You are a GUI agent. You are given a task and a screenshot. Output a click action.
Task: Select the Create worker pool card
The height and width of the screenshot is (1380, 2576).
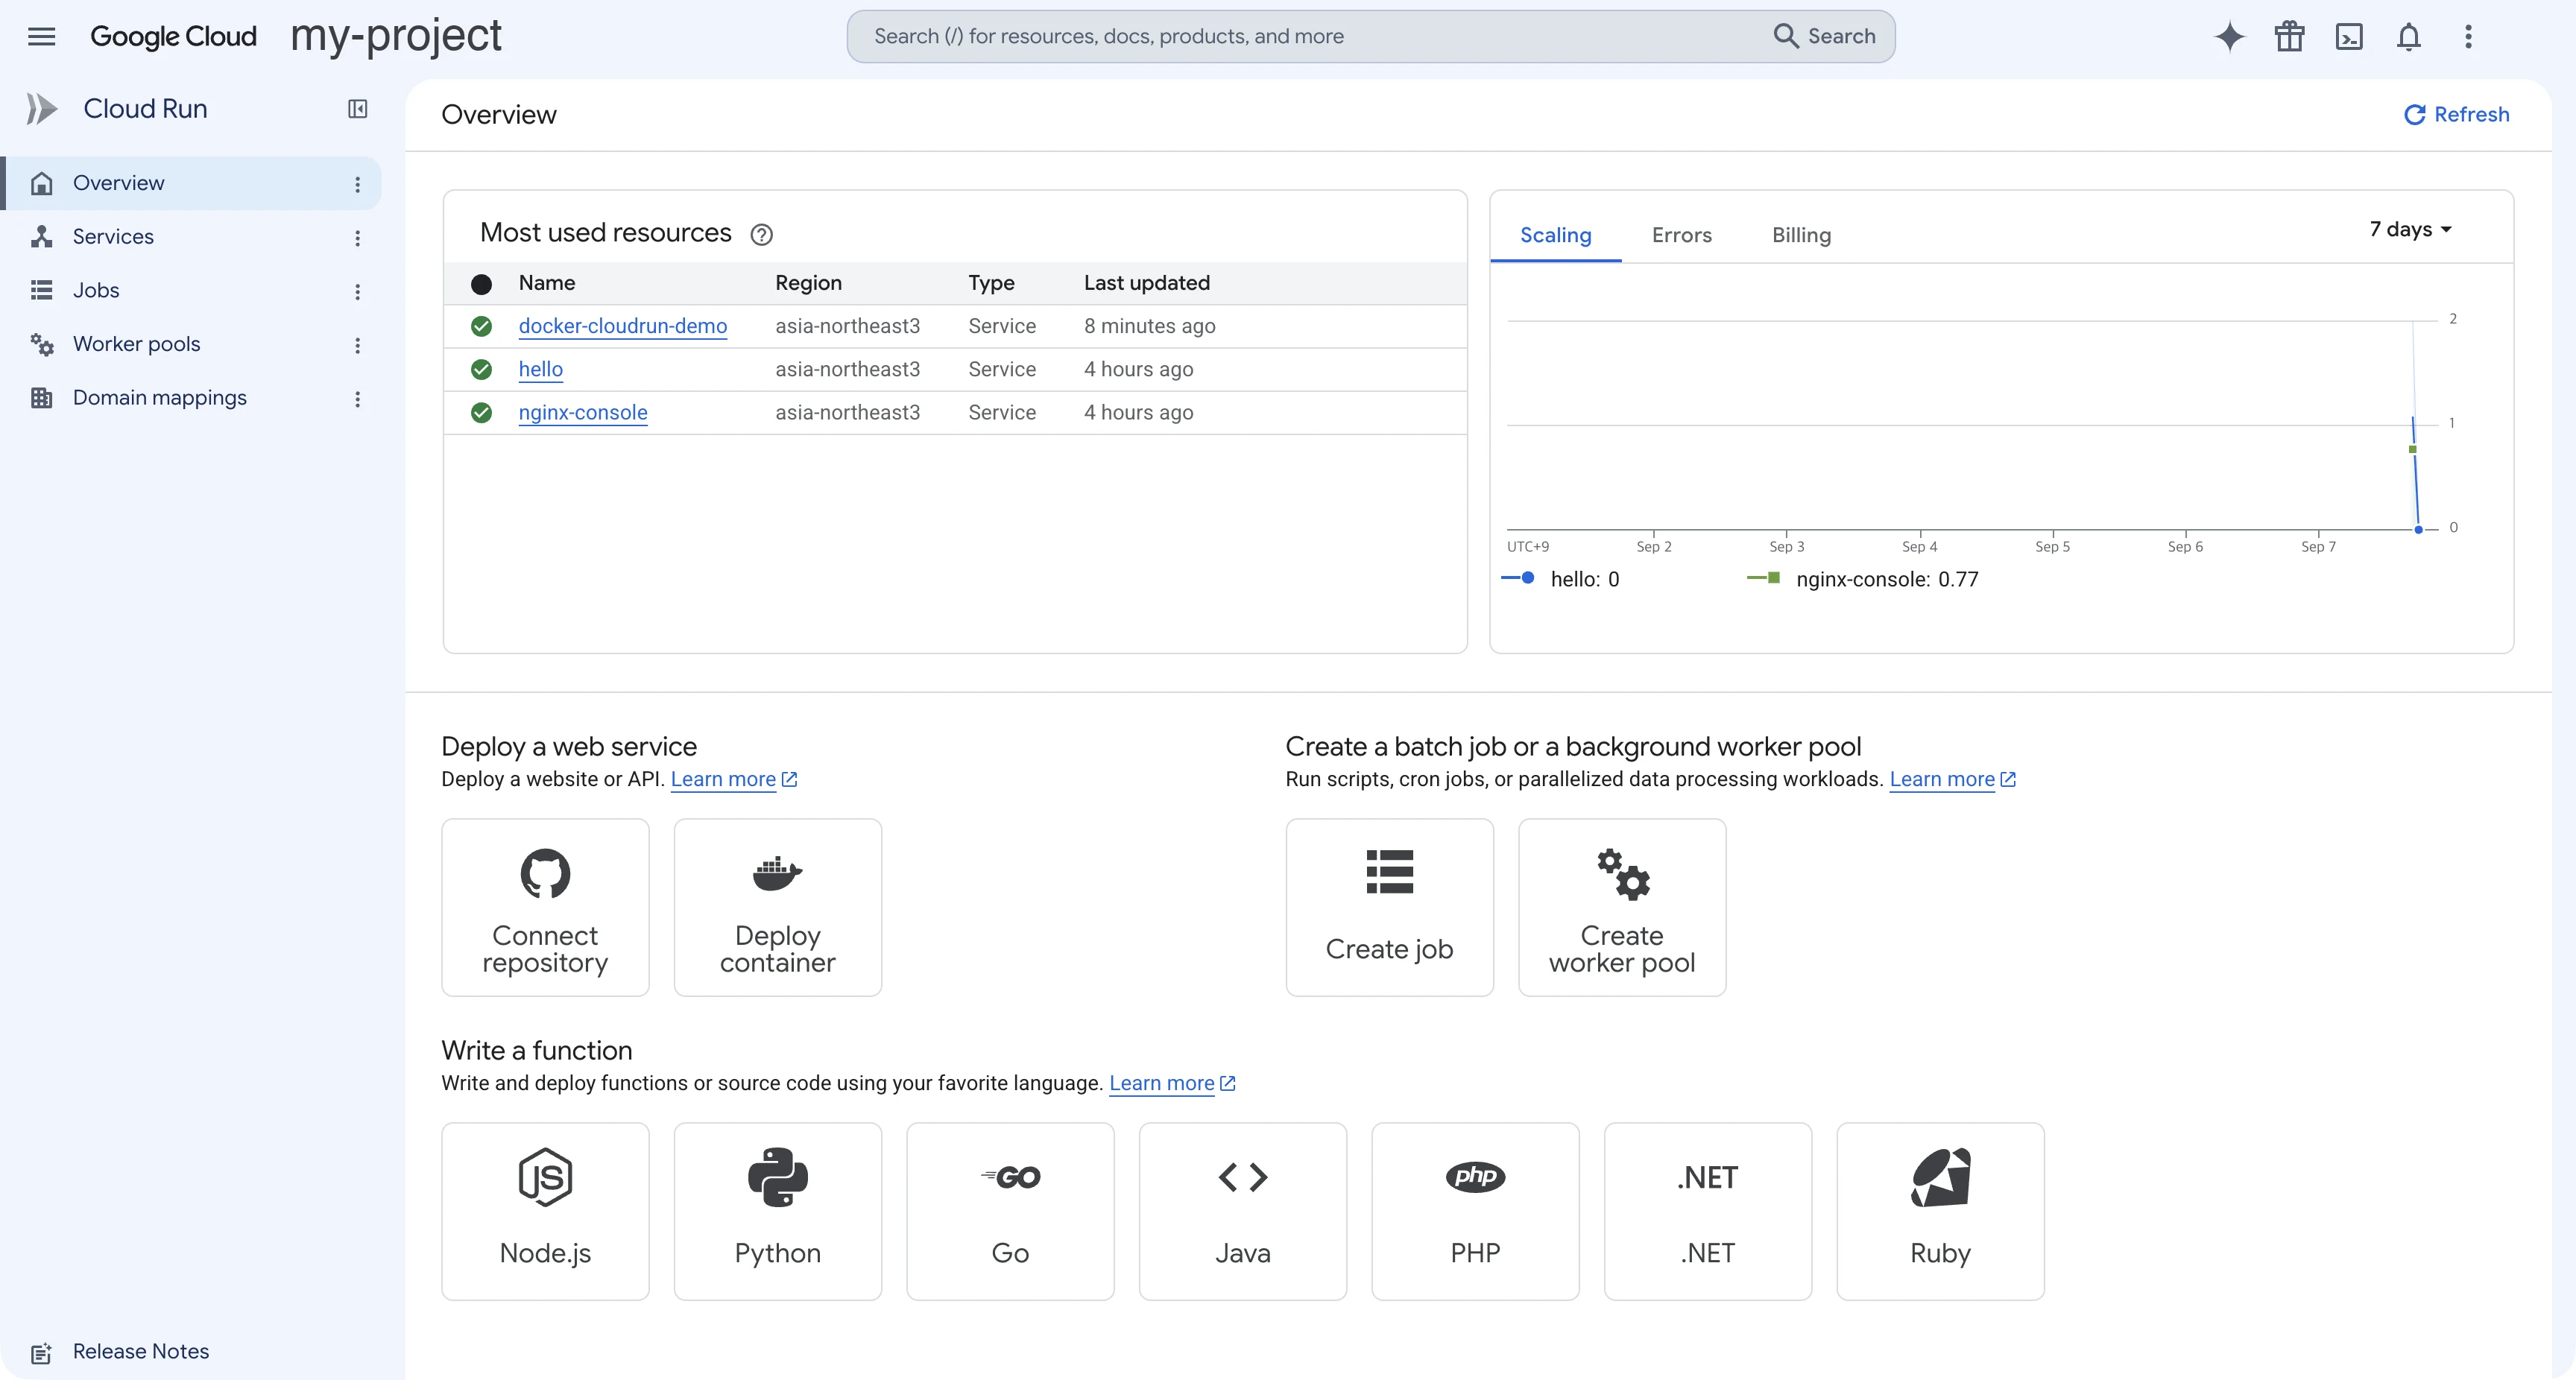click(1621, 907)
